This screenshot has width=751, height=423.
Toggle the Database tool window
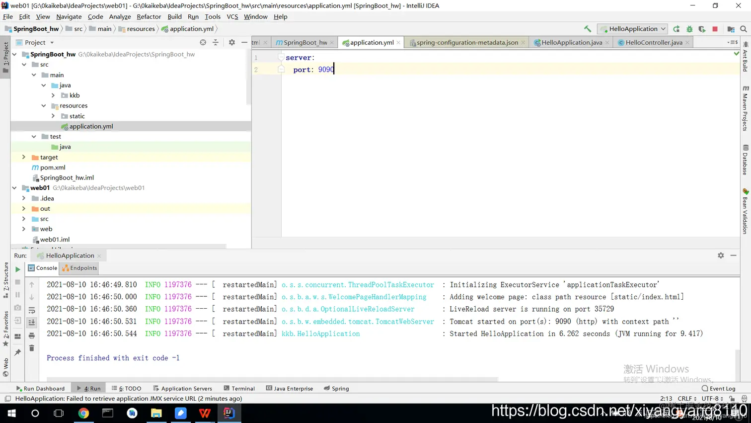point(745,160)
